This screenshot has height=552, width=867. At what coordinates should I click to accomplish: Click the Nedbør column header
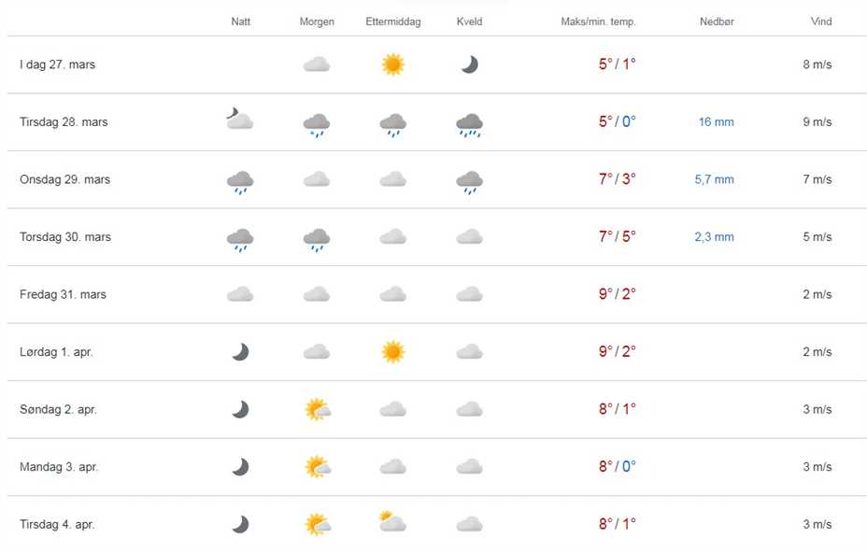(x=717, y=21)
